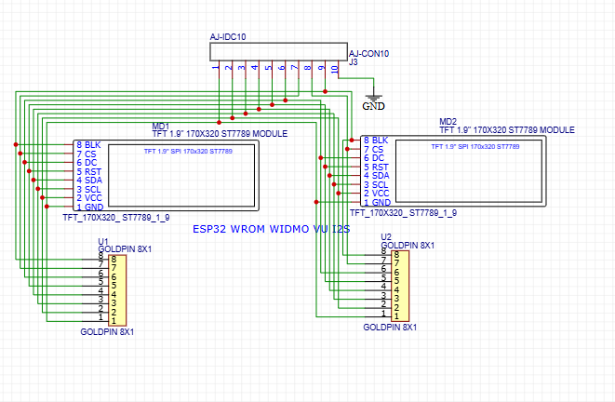Image resolution: width=615 pixels, height=402 pixels.
Task: Click MD1 pin label 7 CS
Action: pos(87,154)
